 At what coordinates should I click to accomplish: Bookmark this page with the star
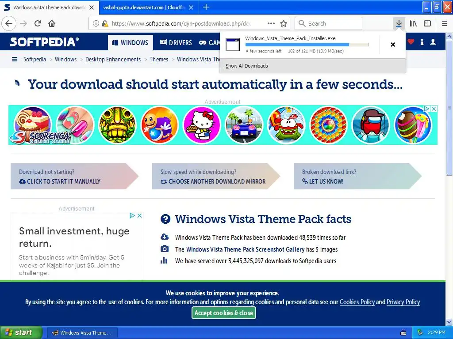coord(284,23)
